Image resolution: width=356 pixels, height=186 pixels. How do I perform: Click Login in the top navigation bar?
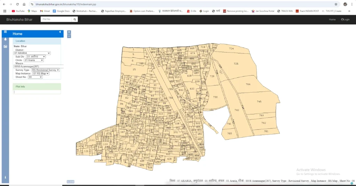[x=345, y=19]
